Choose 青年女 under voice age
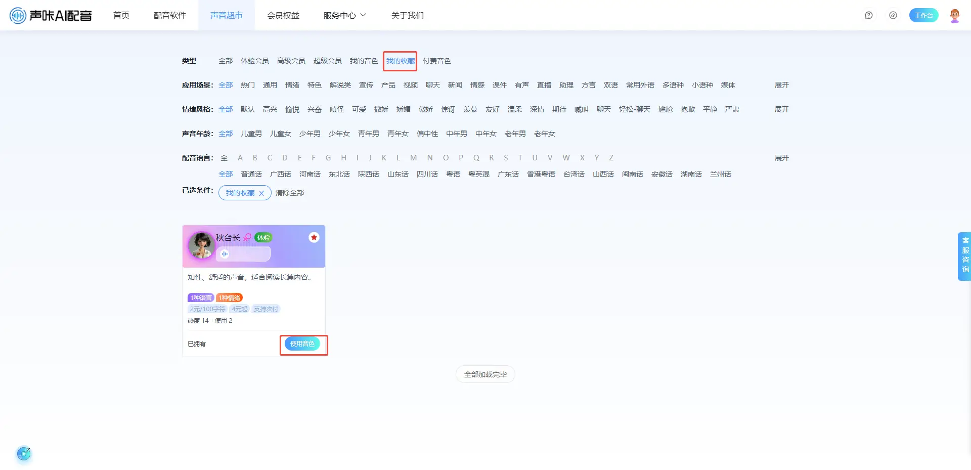 point(398,134)
